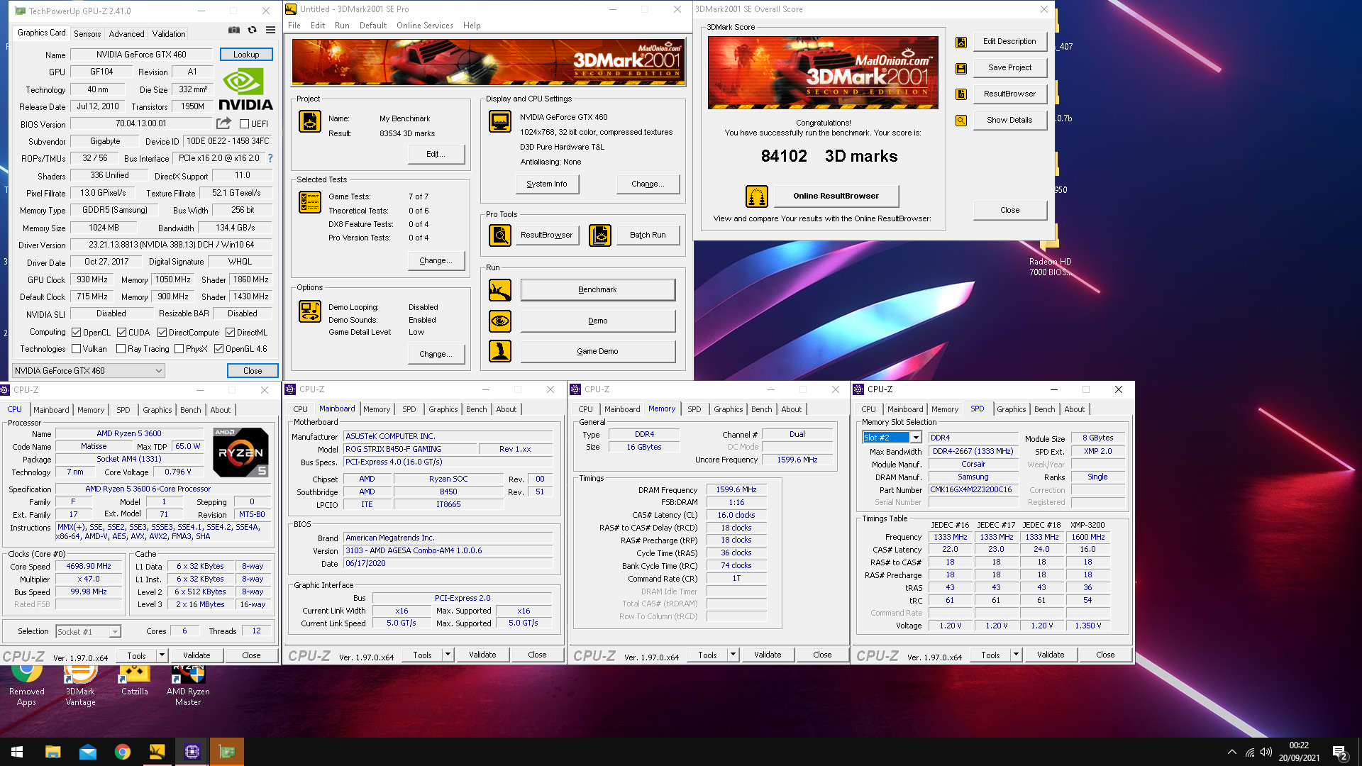This screenshot has width=1362, height=766.
Task: Open the AMD Ryzen Master desktop shortcut
Action: (188, 685)
